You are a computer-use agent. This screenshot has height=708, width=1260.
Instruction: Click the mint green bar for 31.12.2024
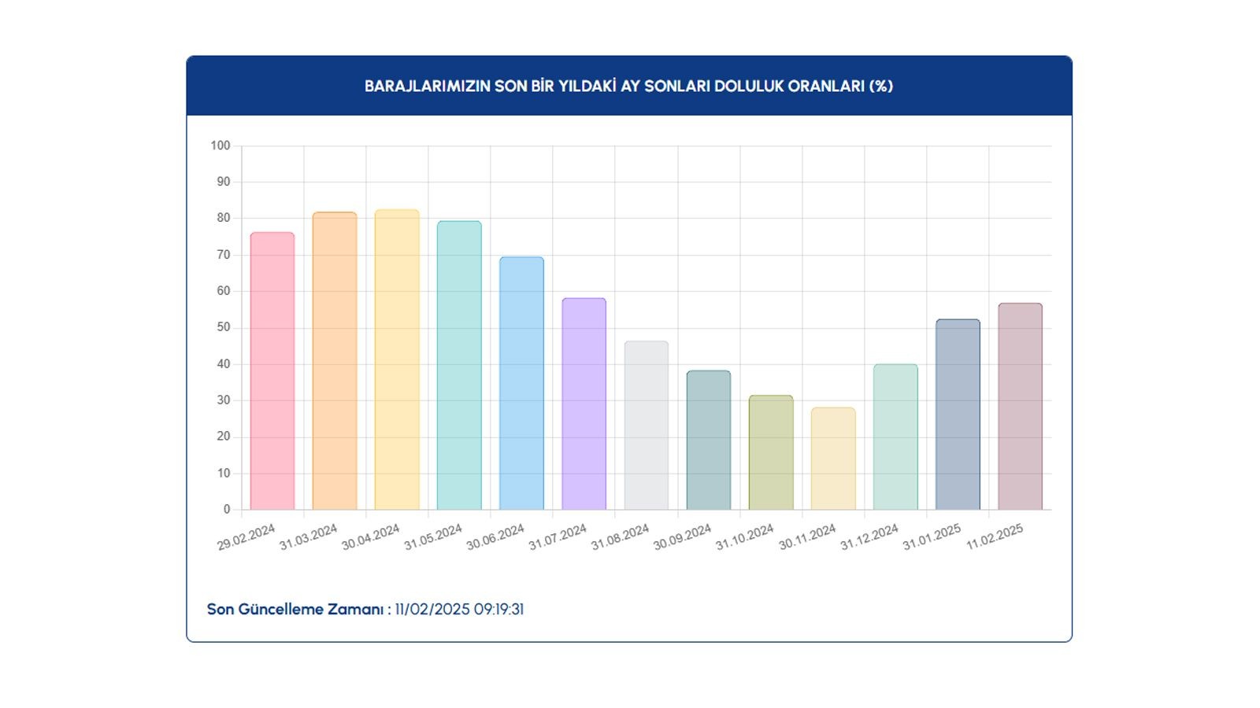pos(895,437)
